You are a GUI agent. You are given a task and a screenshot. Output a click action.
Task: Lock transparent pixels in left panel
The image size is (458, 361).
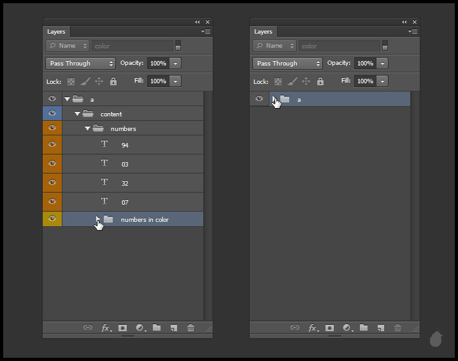click(71, 81)
